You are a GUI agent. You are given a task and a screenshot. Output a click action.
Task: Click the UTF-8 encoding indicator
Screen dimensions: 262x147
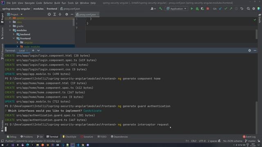[x=202, y=141]
